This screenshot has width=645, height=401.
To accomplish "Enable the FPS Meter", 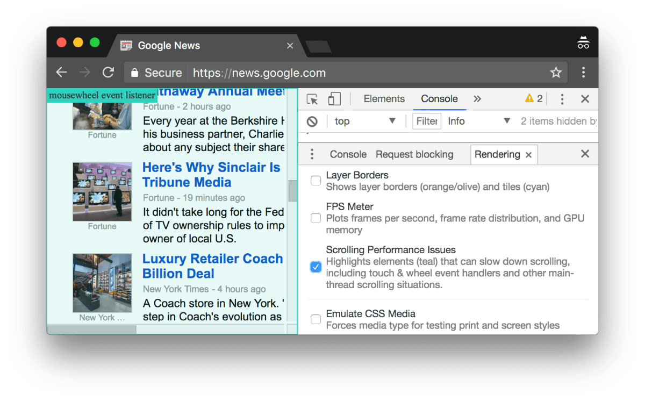I will pyautogui.click(x=316, y=218).
